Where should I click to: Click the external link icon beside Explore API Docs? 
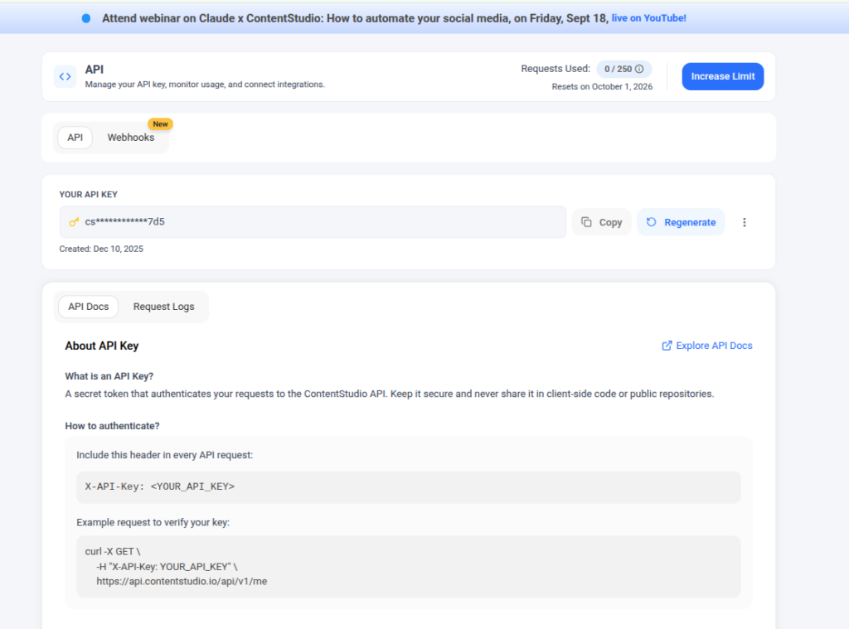pyautogui.click(x=667, y=346)
